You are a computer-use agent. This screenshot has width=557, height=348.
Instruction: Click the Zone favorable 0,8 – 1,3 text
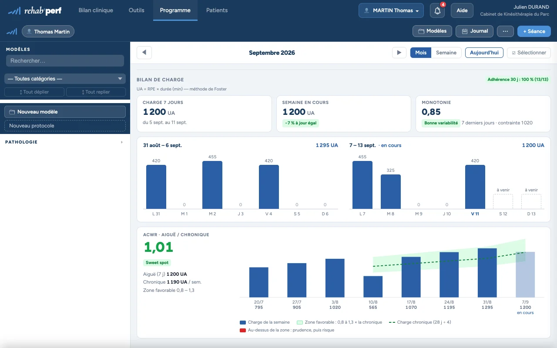[x=169, y=290]
